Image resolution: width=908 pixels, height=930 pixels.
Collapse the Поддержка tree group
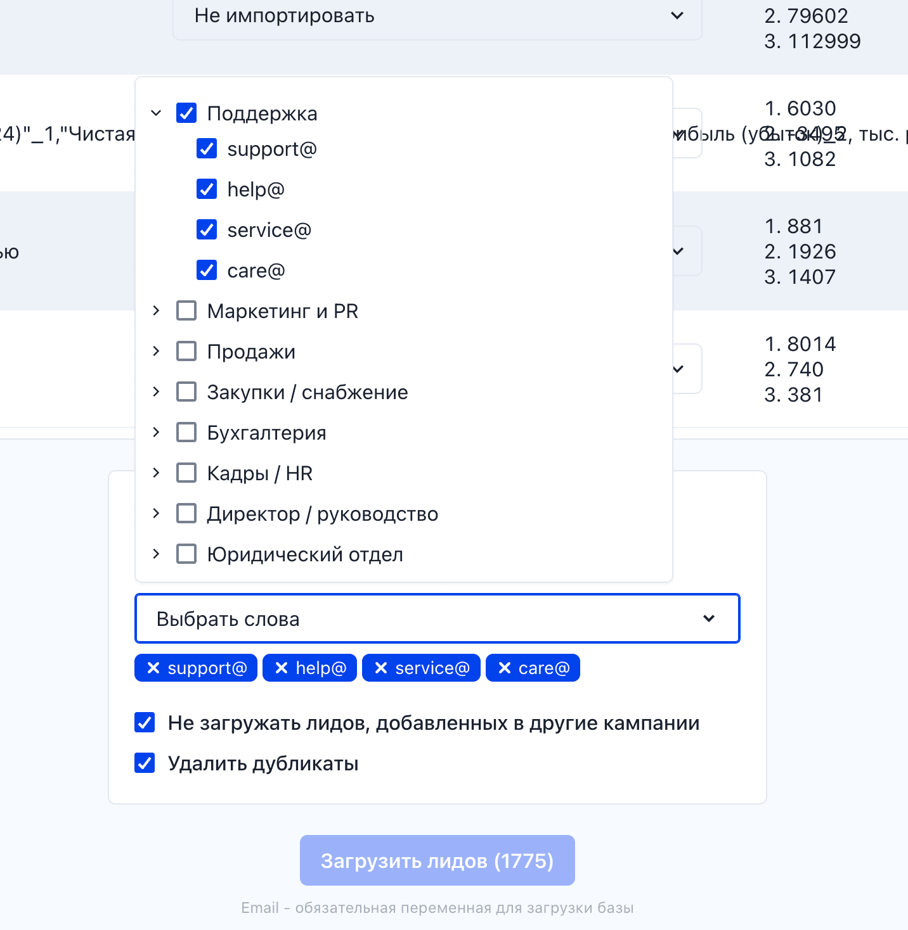tap(156, 113)
